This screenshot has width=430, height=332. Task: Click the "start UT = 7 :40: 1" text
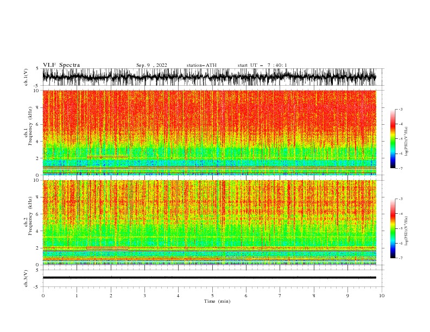(x=262, y=65)
